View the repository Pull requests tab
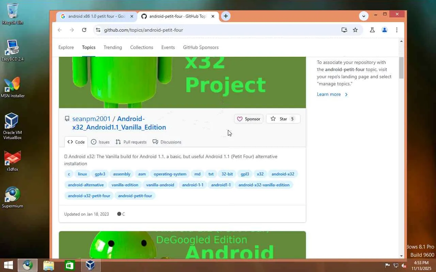436x272 pixels. [x=131, y=142]
